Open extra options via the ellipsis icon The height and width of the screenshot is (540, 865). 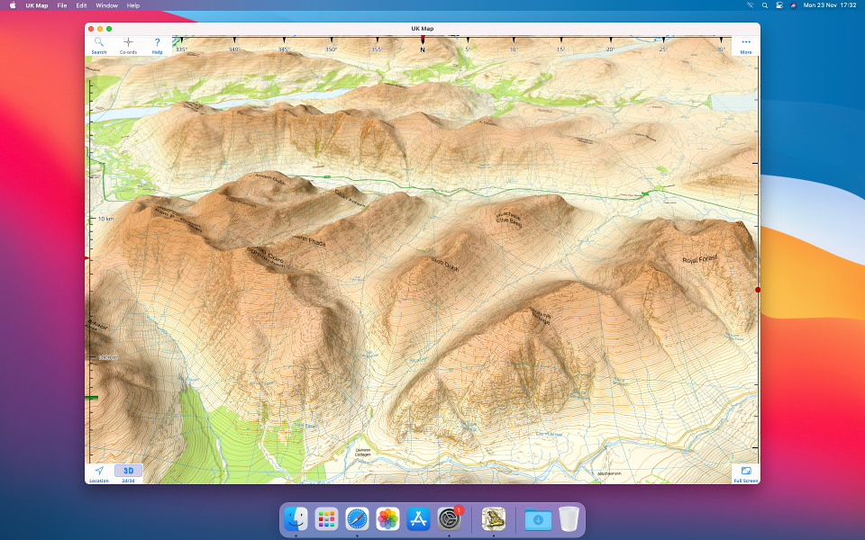[745, 41]
